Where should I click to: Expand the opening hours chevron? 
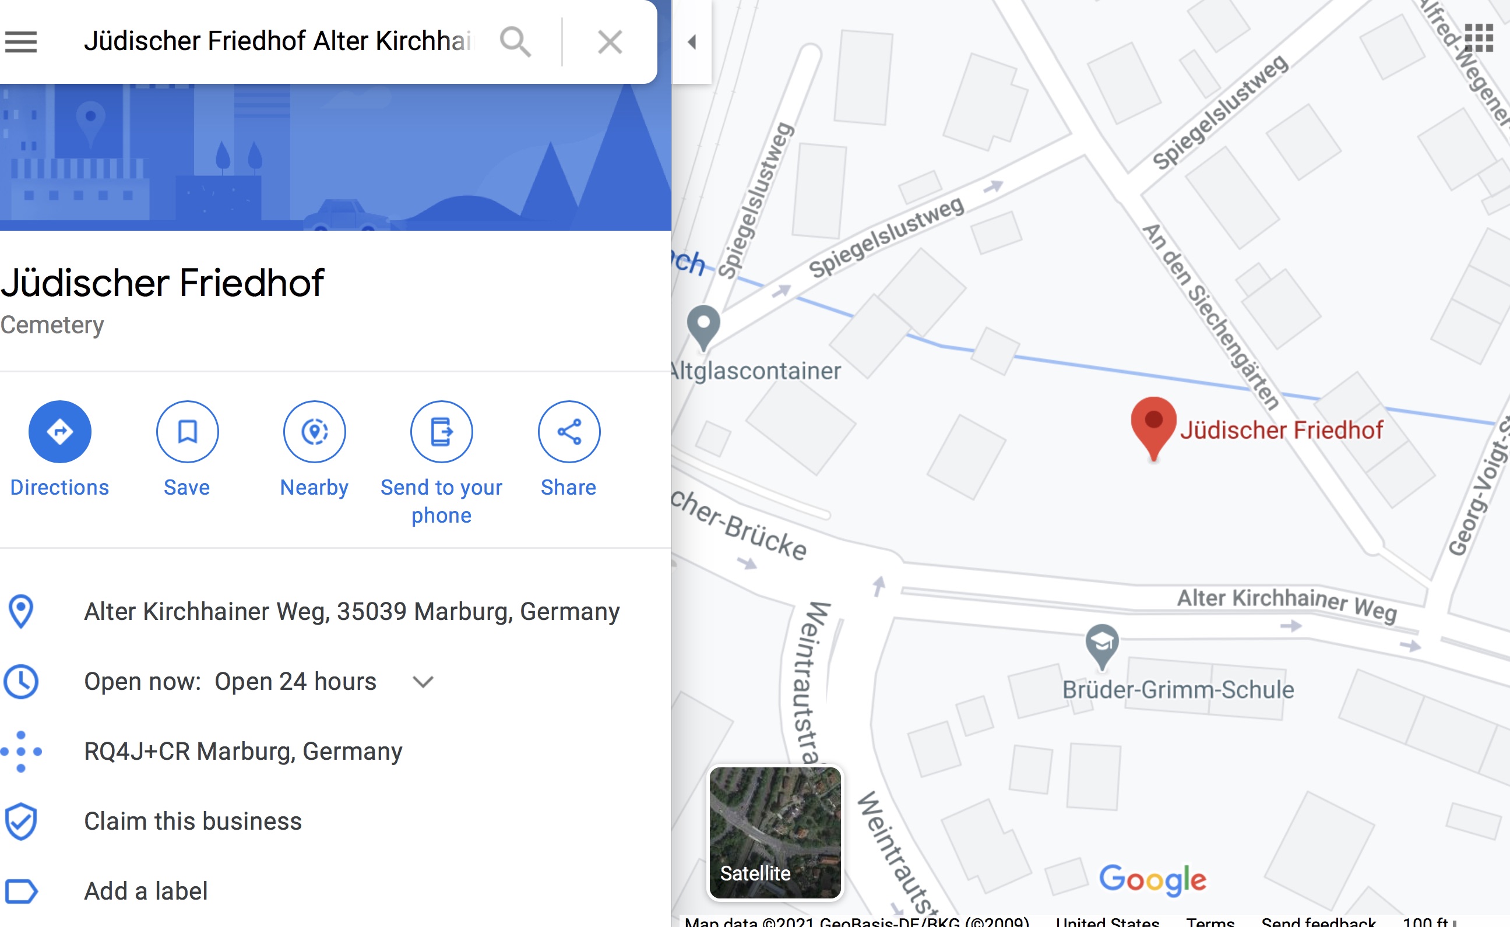423,682
